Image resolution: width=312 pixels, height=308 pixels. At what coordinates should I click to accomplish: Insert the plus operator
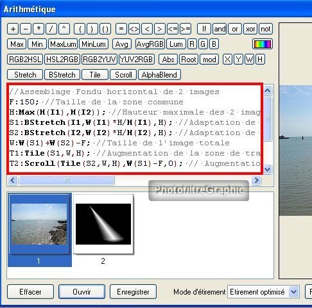pyautogui.click(x=13, y=29)
